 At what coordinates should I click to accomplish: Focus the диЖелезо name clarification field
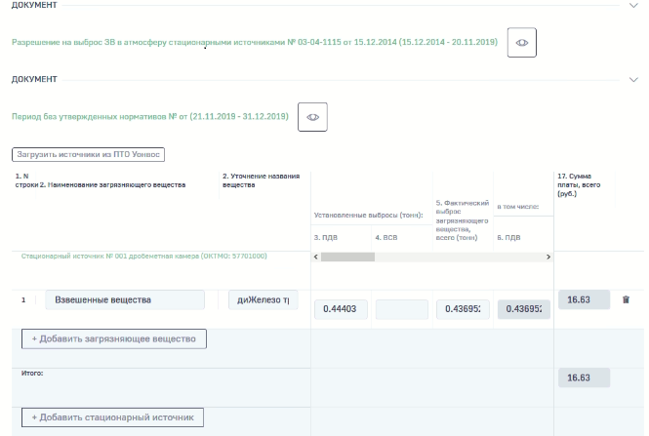(x=263, y=300)
